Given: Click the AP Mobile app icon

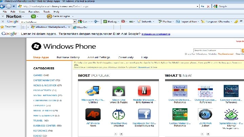Looking at the screenshot, I should pyautogui.click(x=93, y=114).
